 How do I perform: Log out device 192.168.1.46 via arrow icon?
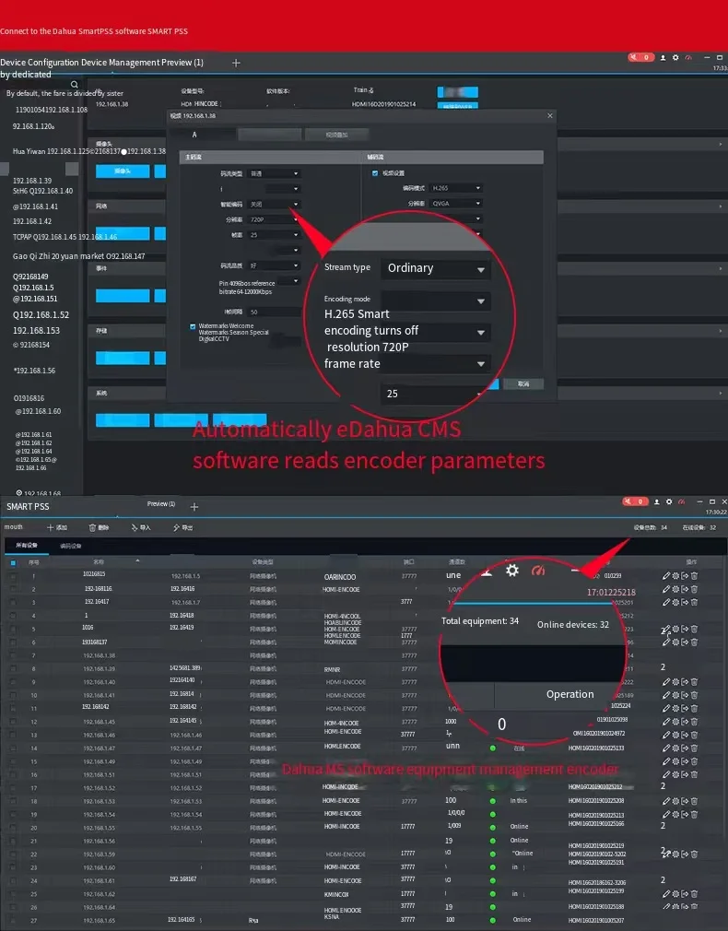(685, 735)
